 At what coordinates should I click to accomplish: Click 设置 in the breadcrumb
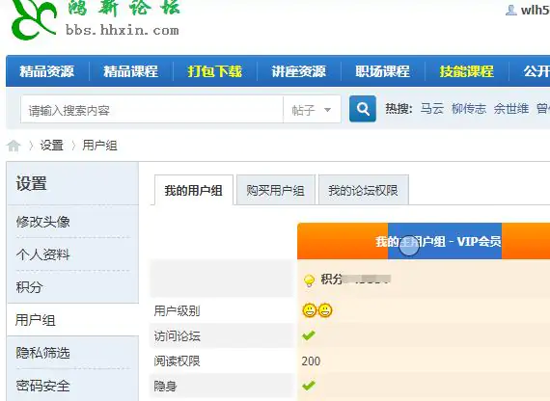tap(51, 146)
